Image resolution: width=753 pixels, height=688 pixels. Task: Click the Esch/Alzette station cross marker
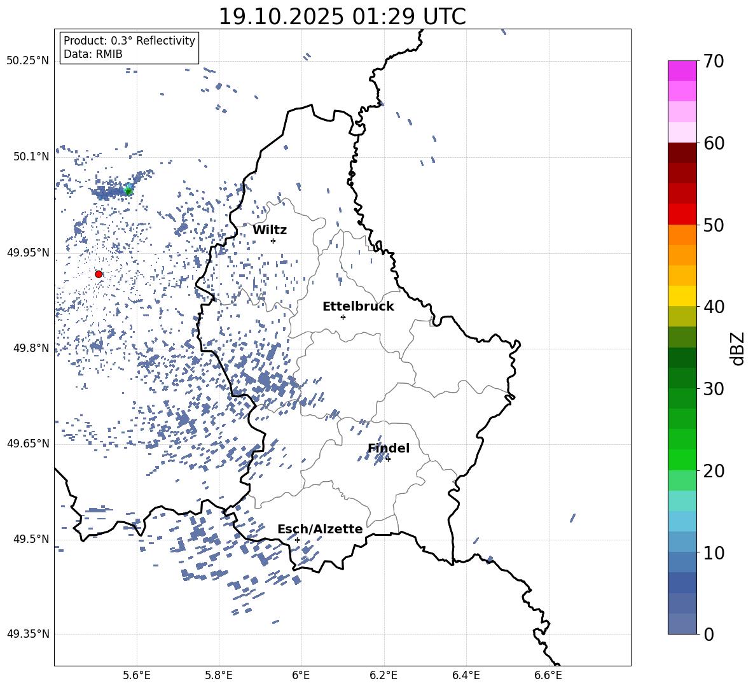point(297,540)
